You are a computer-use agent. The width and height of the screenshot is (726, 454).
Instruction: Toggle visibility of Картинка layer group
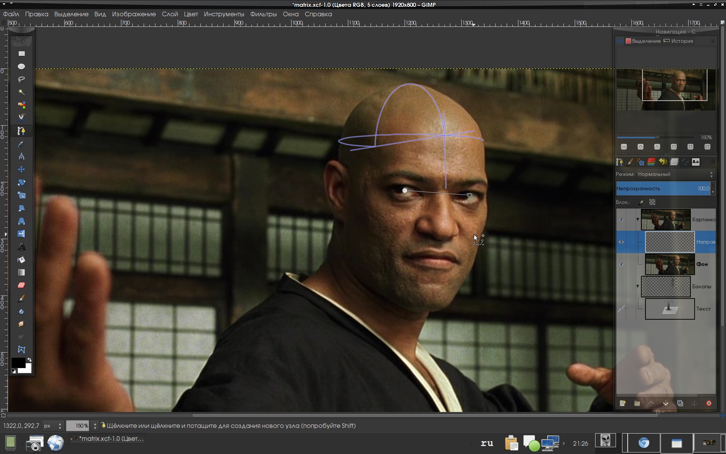pyautogui.click(x=621, y=219)
